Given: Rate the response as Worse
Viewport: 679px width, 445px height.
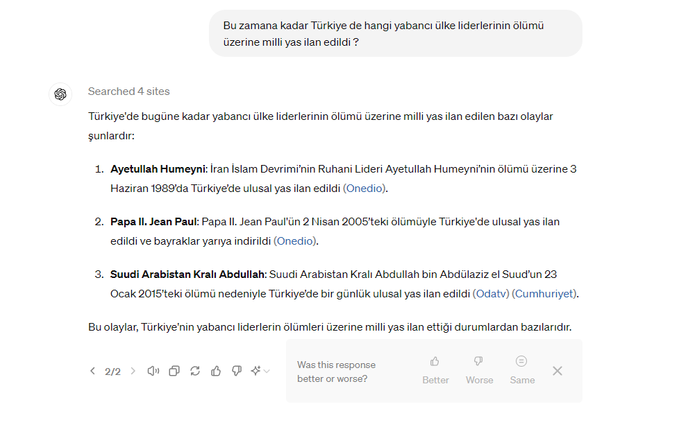Looking at the screenshot, I should pos(479,371).
